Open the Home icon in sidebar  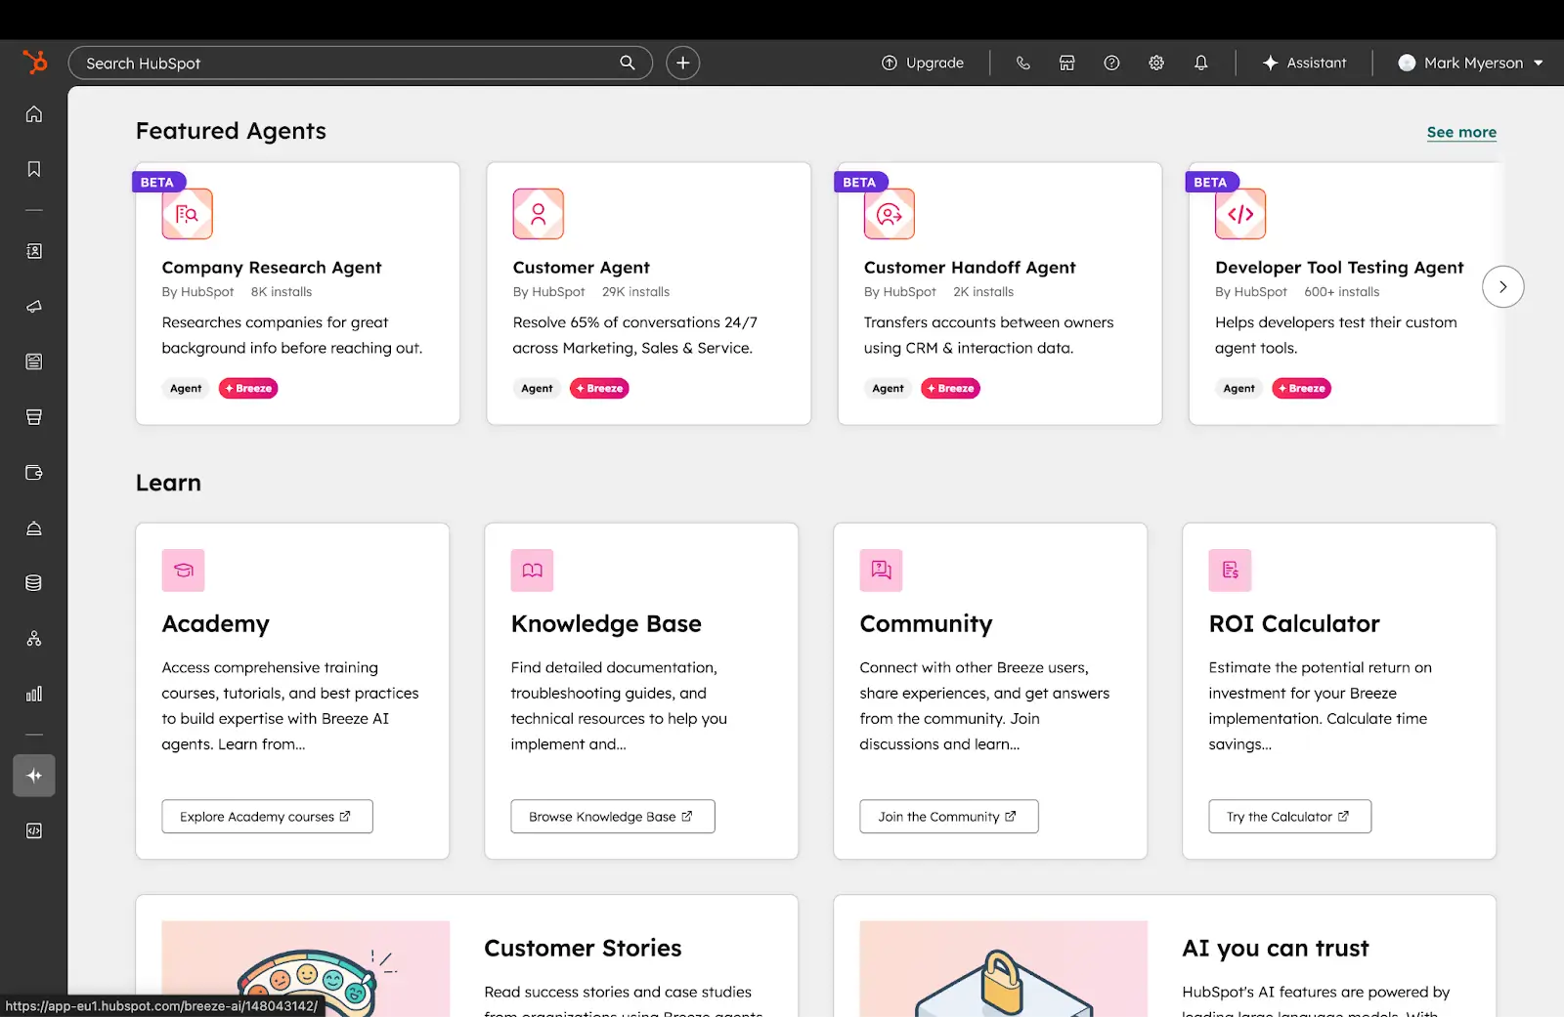click(x=34, y=114)
